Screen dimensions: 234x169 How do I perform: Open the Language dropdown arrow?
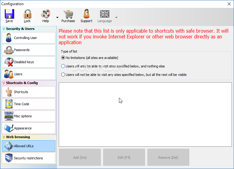pos(117,18)
